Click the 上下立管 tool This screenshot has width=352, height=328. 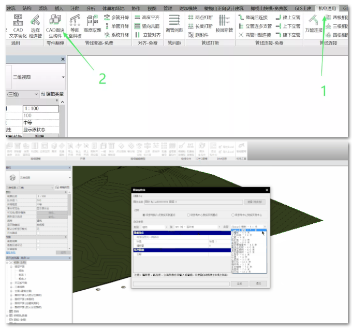288,26
